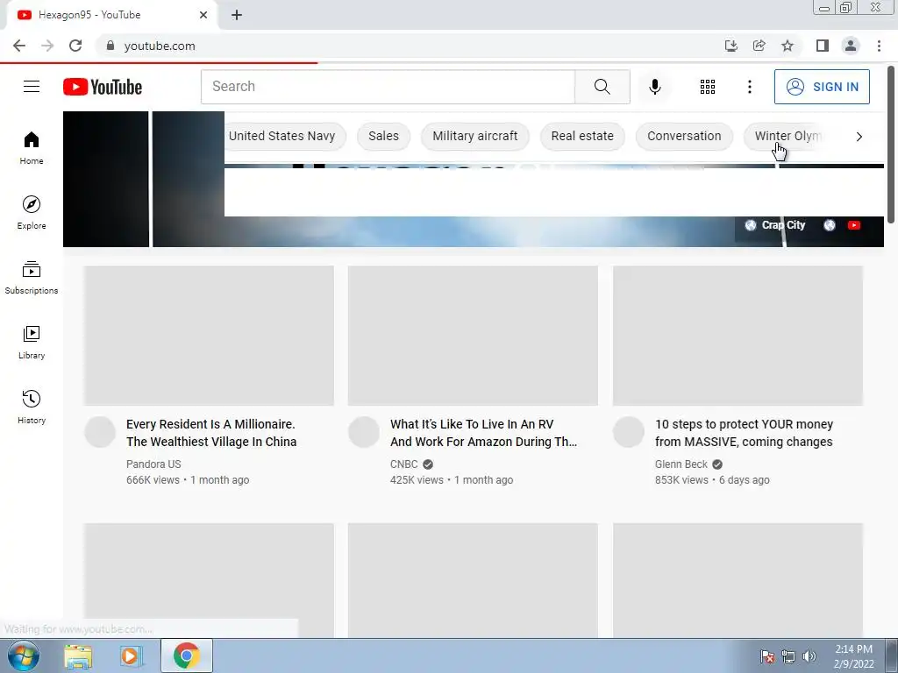The image size is (898, 673).
Task: Open a new browser tab
Action: [x=237, y=15]
